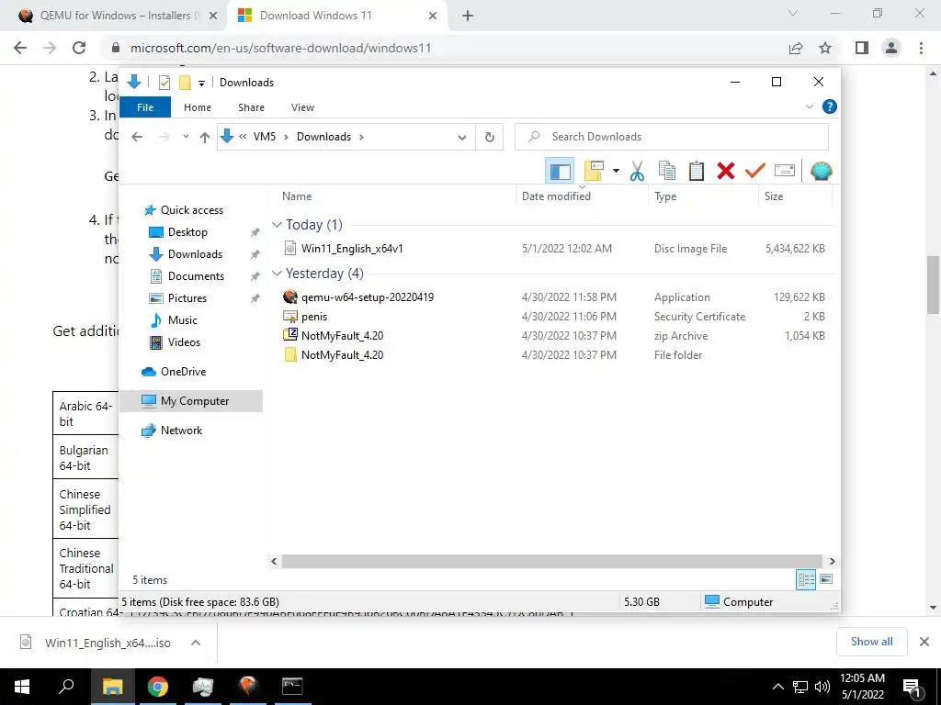Screen dimensions: 941x705
Task: Click Chrome icon on the taskbar
Action: click(x=158, y=687)
